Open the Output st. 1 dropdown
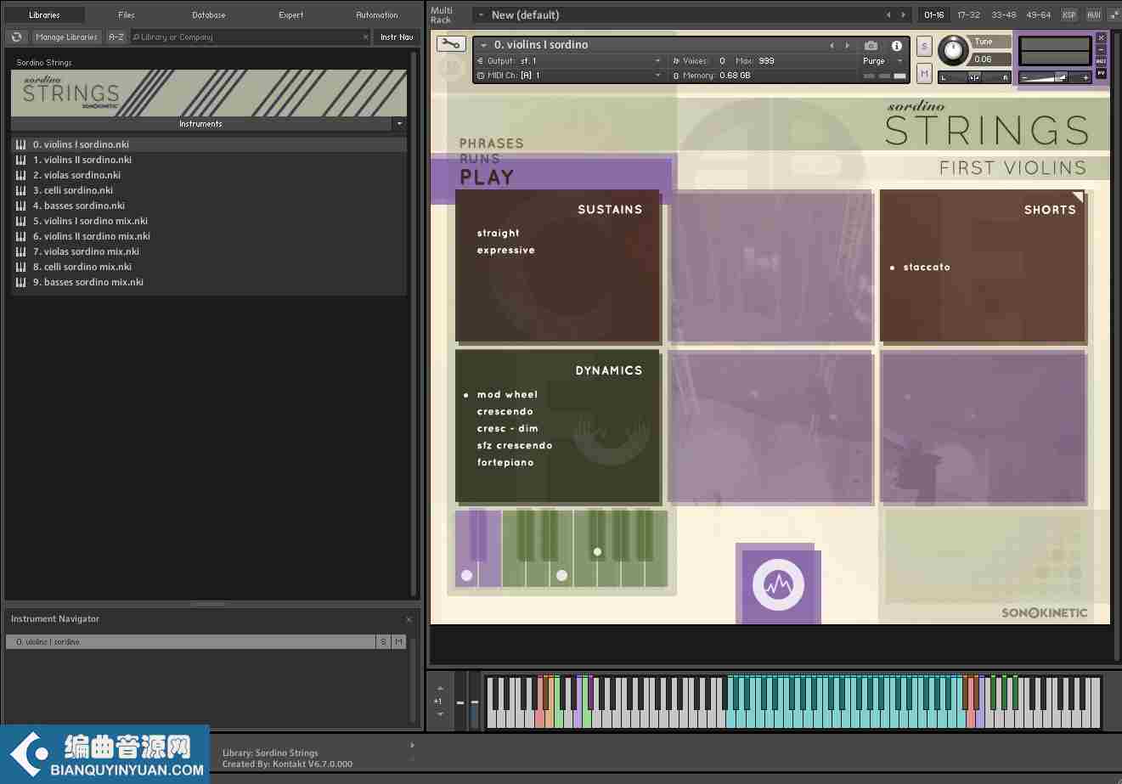Image resolution: width=1122 pixels, height=784 pixels. tap(569, 61)
